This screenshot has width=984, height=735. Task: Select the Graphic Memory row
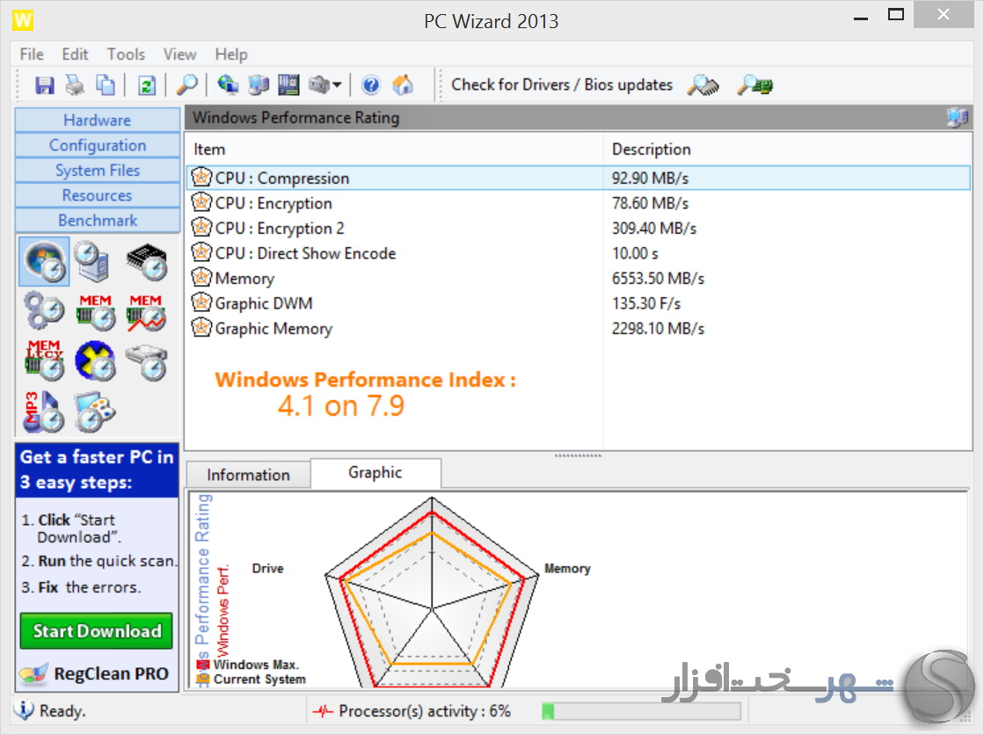point(579,328)
